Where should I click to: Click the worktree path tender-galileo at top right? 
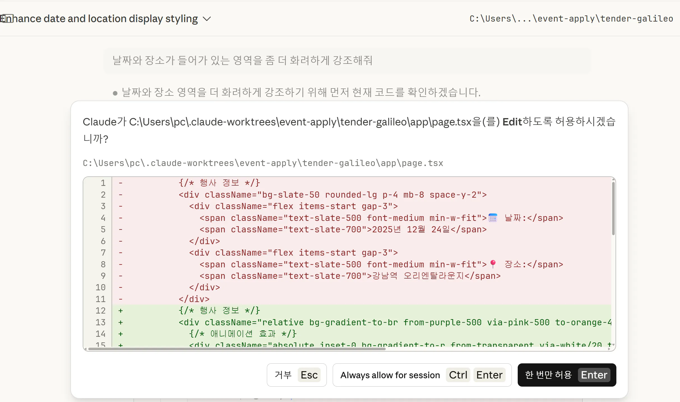click(x=571, y=19)
